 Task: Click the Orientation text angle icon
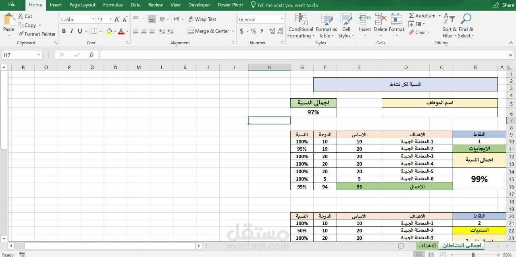point(162,19)
